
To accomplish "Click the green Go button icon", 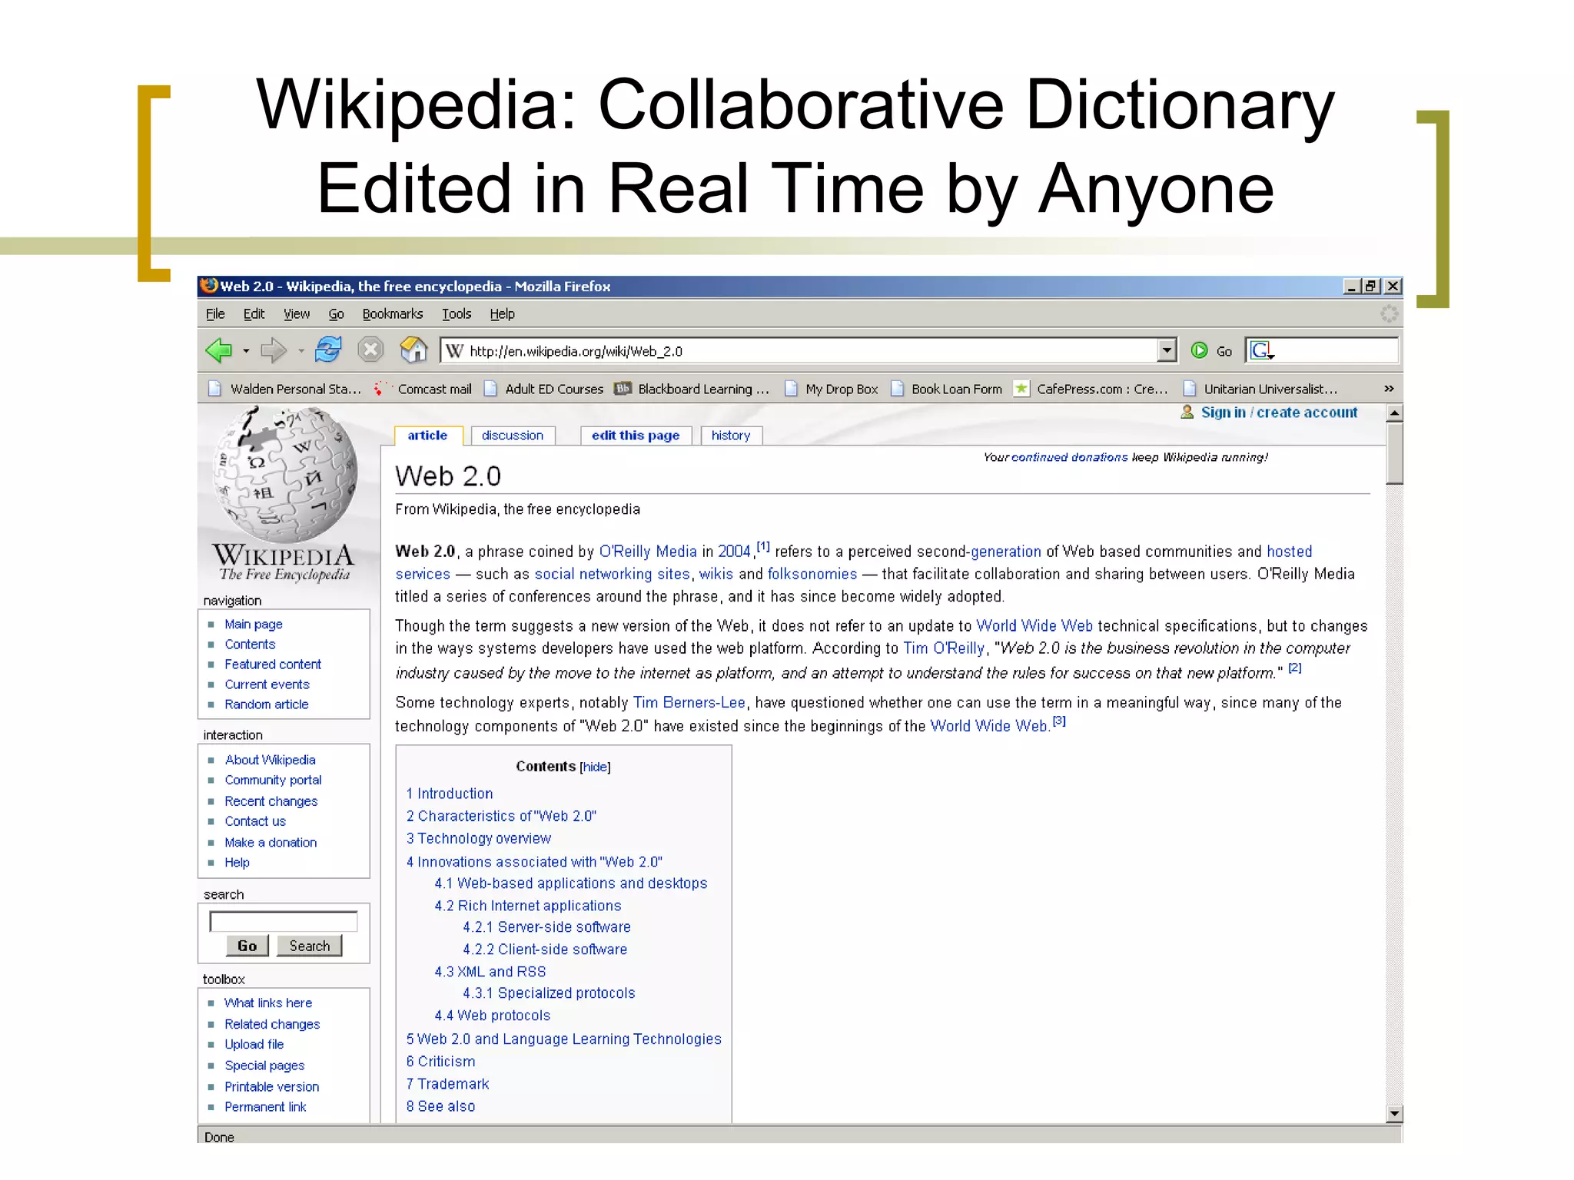I will tap(1199, 350).
